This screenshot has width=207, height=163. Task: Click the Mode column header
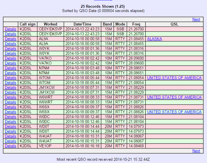click(x=120, y=24)
